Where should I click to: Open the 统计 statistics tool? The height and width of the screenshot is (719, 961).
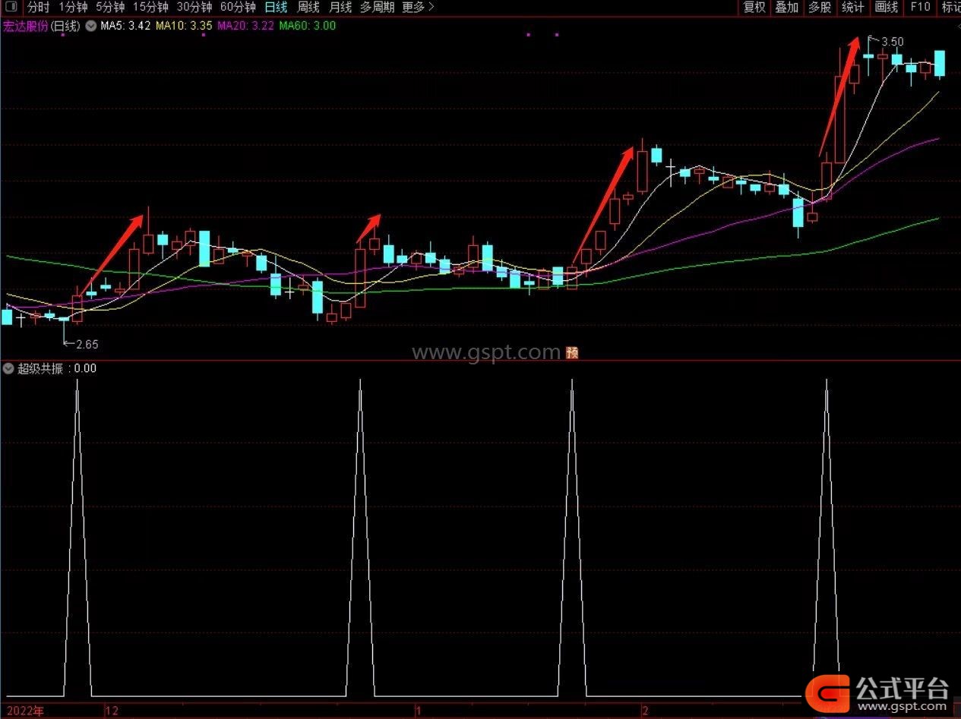point(853,8)
